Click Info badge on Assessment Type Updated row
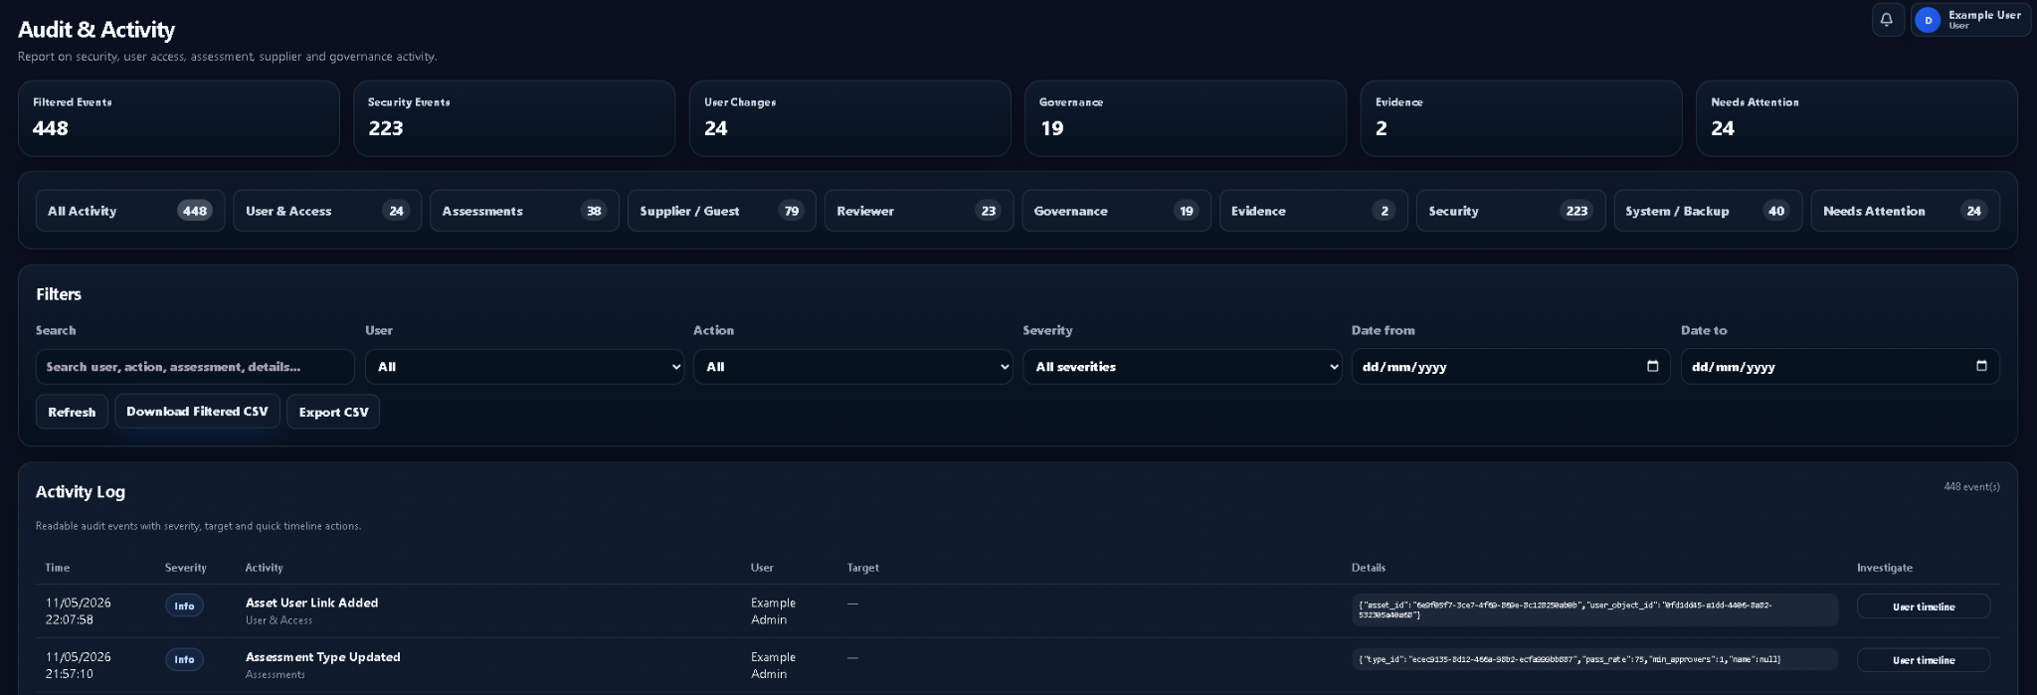 (x=184, y=660)
